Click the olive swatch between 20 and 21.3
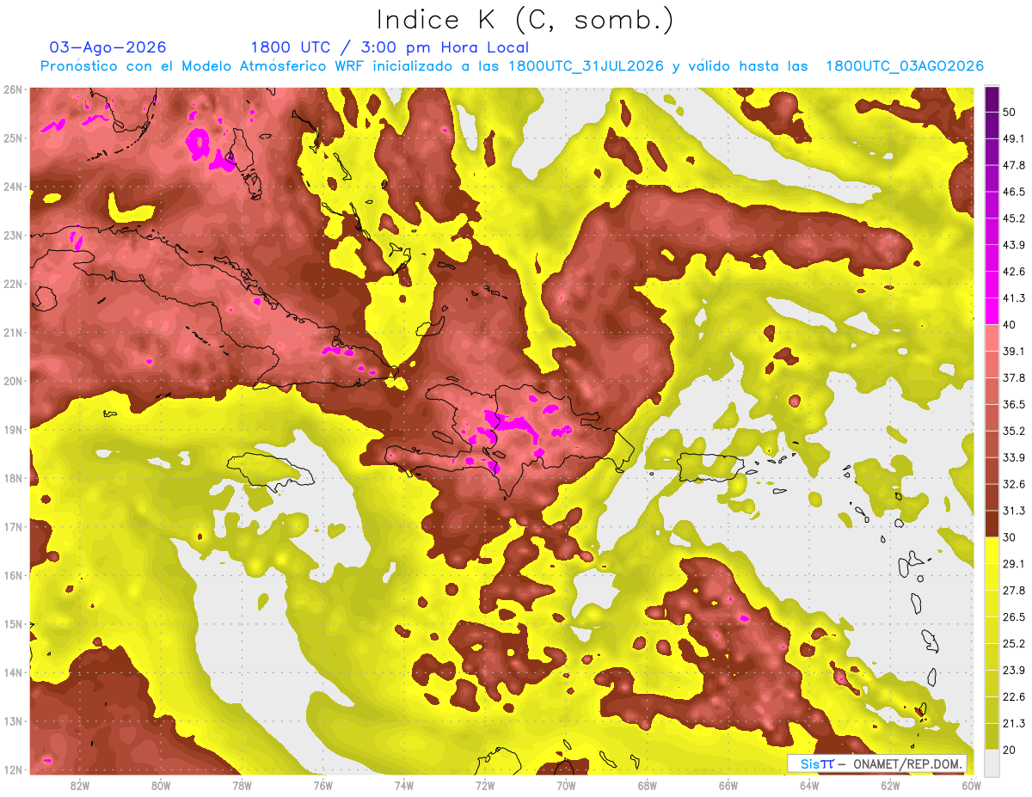 992,736
